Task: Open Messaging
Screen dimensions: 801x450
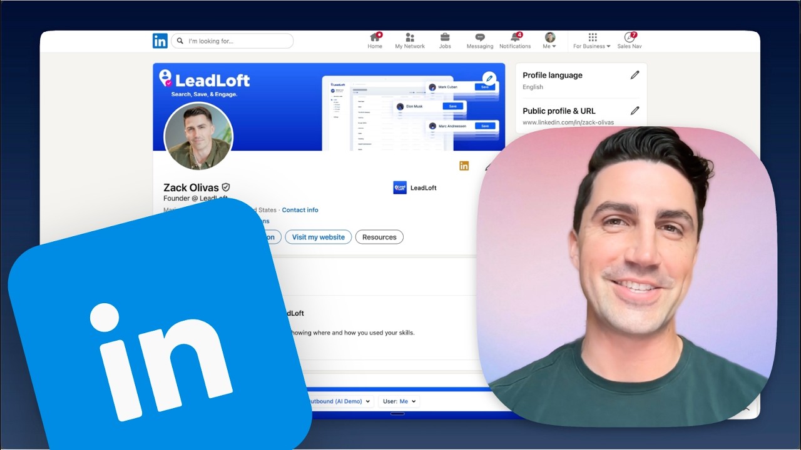Action: coord(480,41)
